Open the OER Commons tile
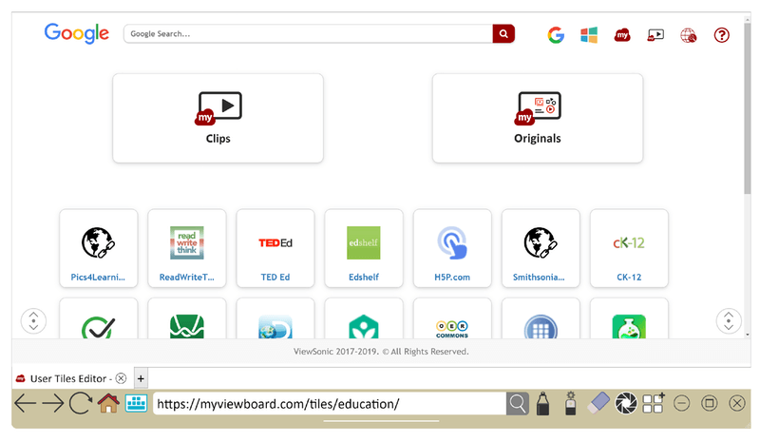Image resolution: width=760 pixels, height=442 pixels. 452,318
